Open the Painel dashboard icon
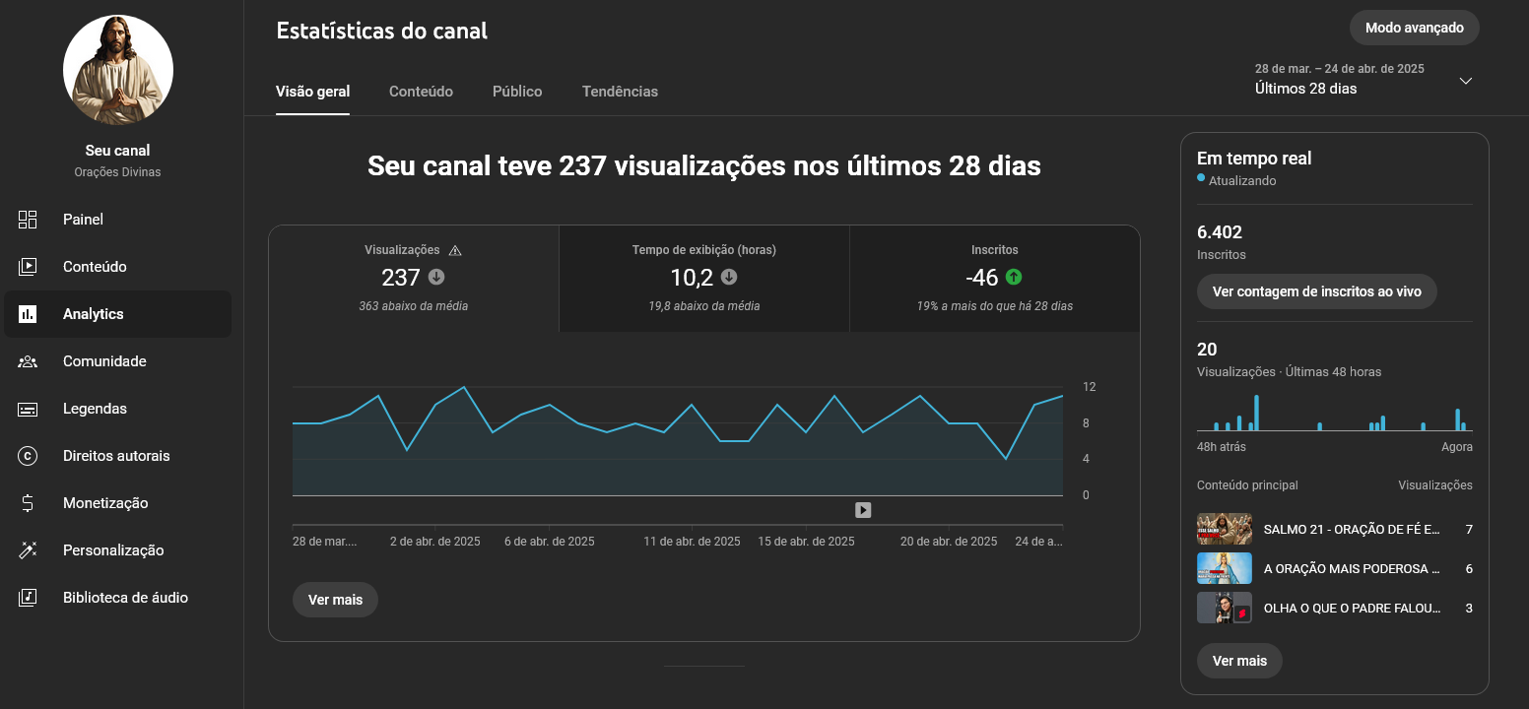This screenshot has height=709, width=1529. tap(28, 220)
